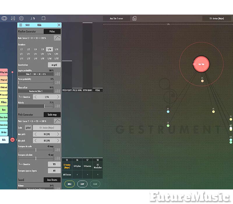The height and width of the screenshot is (204, 233).
Task: Select the yellow B3 note dot on right
Action: (213, 112)
